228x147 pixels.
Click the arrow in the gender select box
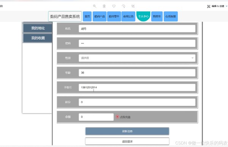(192, 58)
